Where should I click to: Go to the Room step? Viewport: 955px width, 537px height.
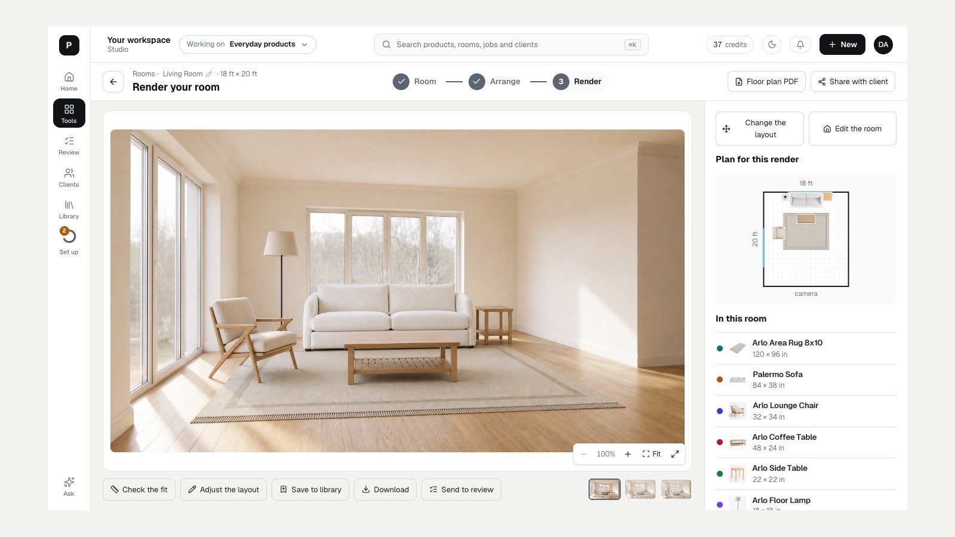[x=415, y=82]
